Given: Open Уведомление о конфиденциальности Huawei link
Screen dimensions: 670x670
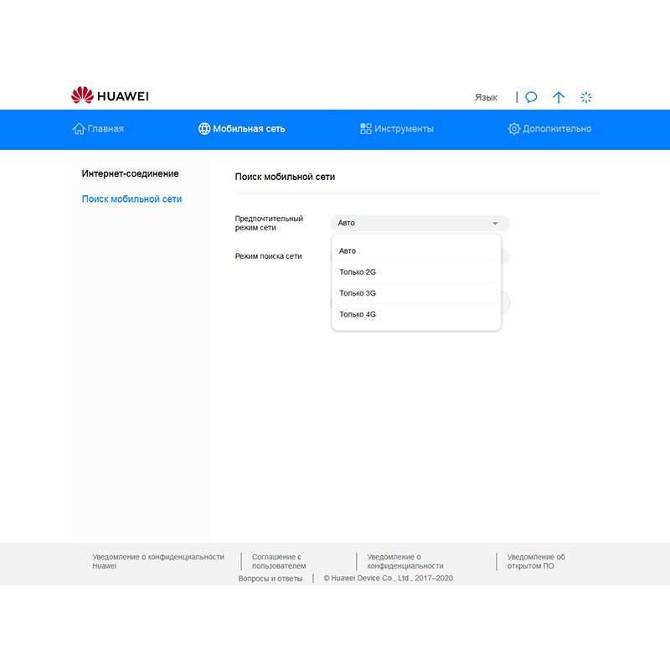Looking at the screenshot, I should pos(157,561).
